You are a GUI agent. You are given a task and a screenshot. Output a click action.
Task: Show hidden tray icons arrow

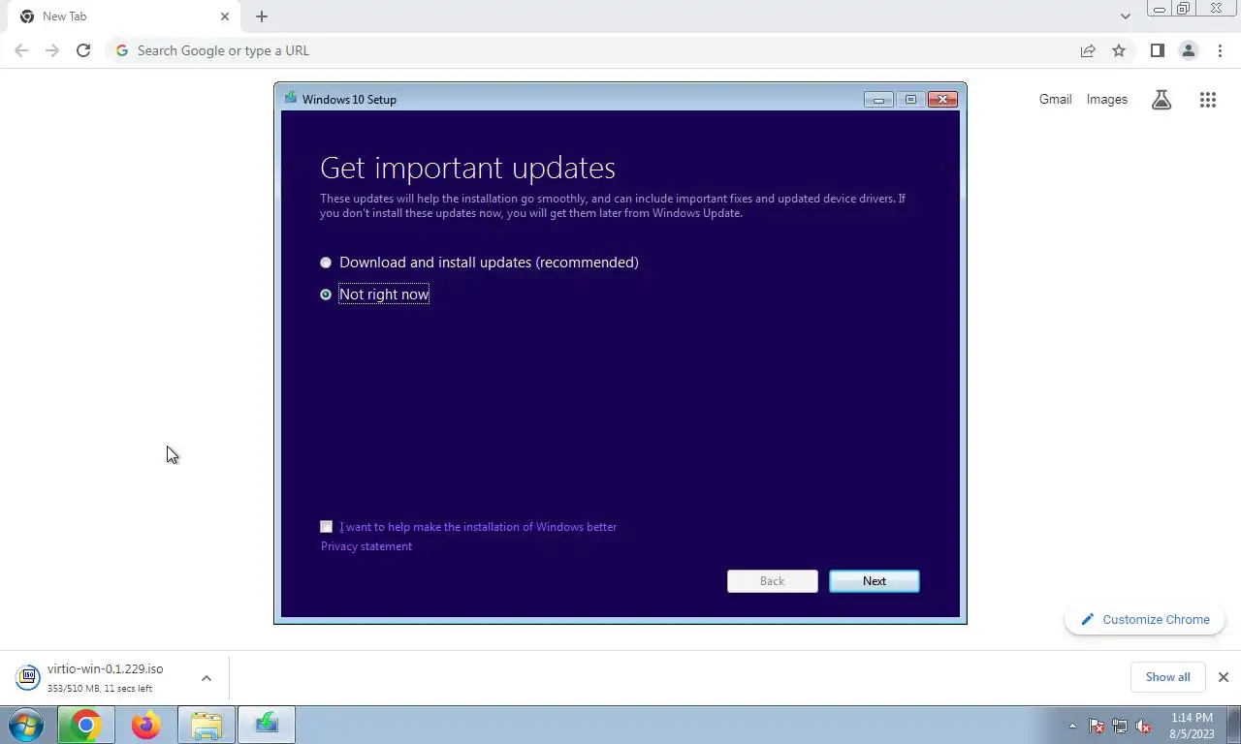pyautogui.click(x=1072, y=726)
